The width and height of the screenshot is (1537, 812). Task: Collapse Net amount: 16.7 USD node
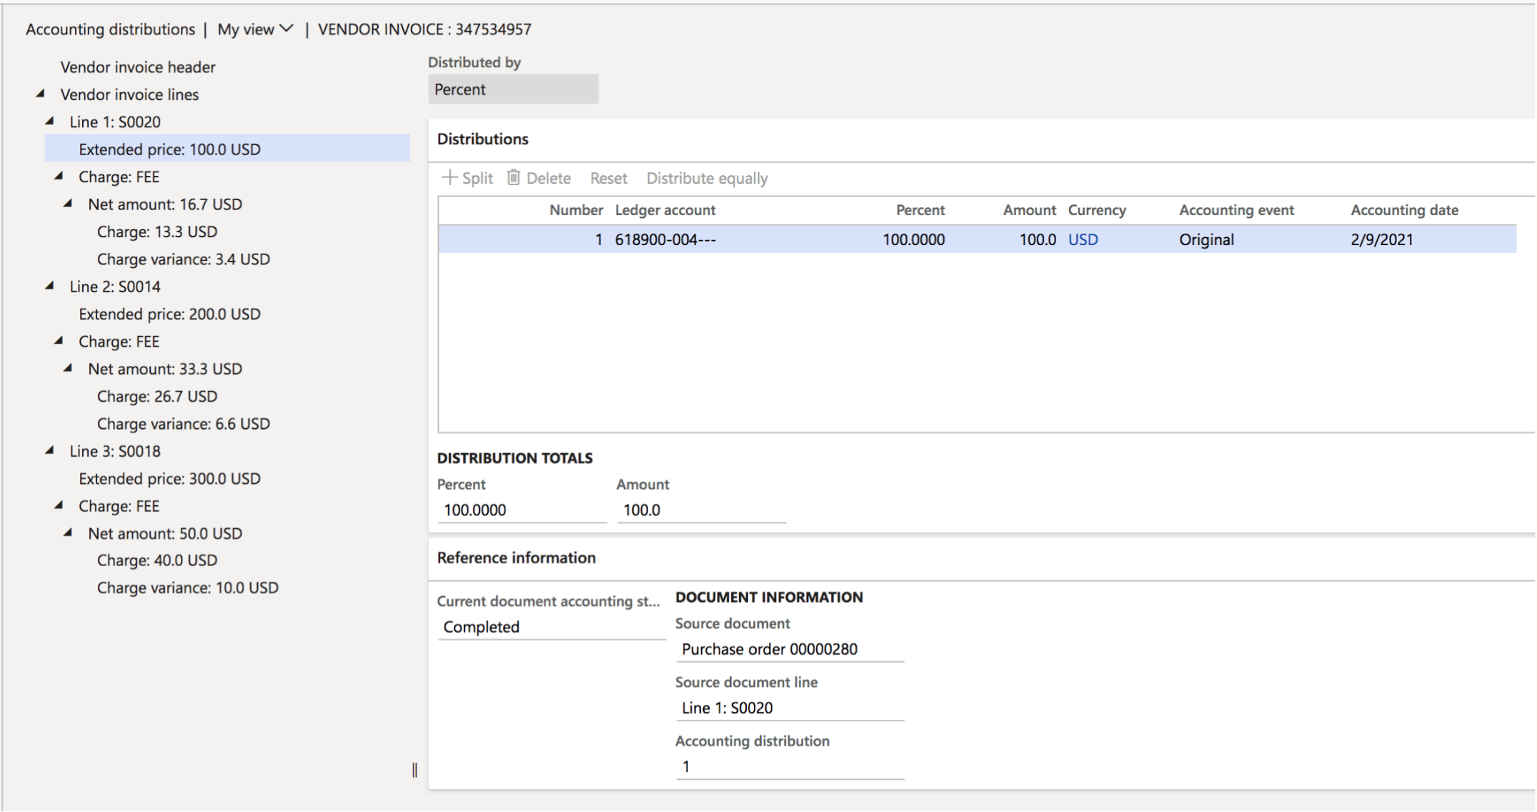(69, 204)
